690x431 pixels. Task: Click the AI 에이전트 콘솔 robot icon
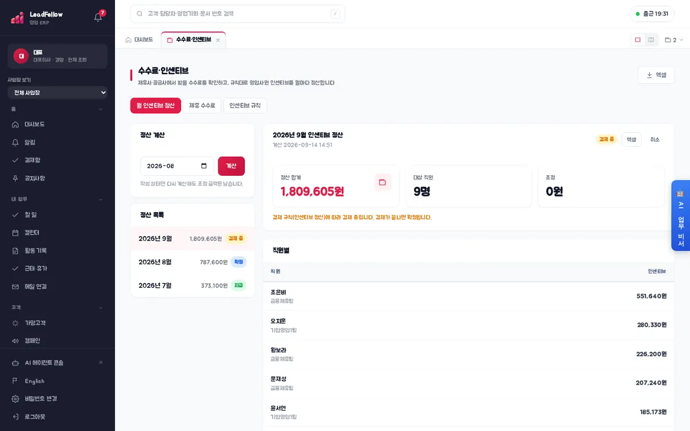(x=16, y=363)
